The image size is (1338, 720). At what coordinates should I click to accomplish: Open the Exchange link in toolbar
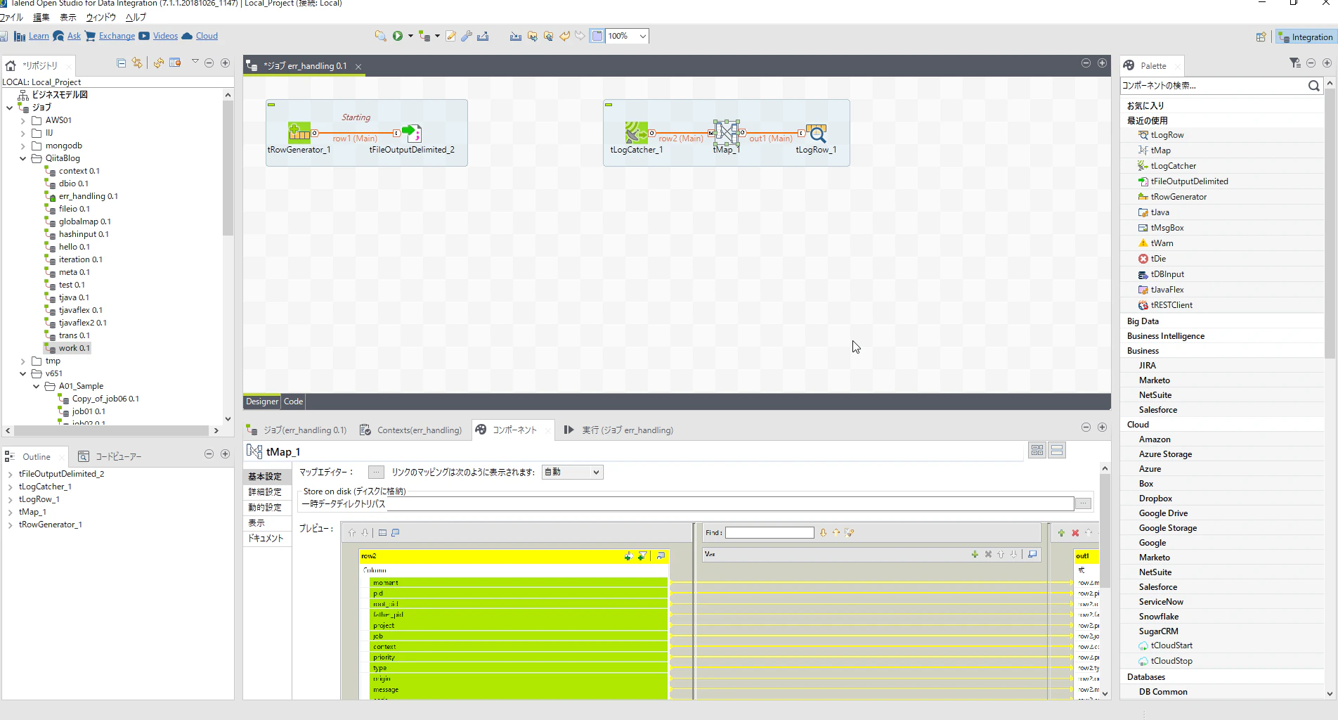pos(117,36)
